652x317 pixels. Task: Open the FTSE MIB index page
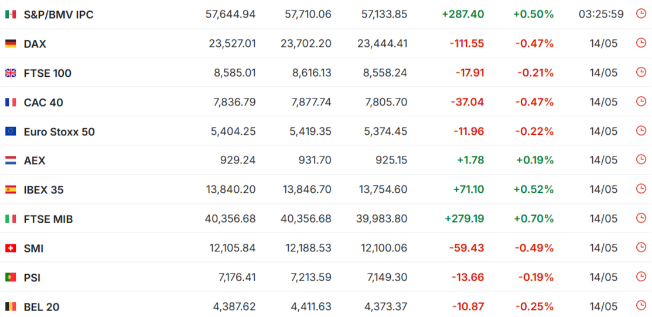49,219
